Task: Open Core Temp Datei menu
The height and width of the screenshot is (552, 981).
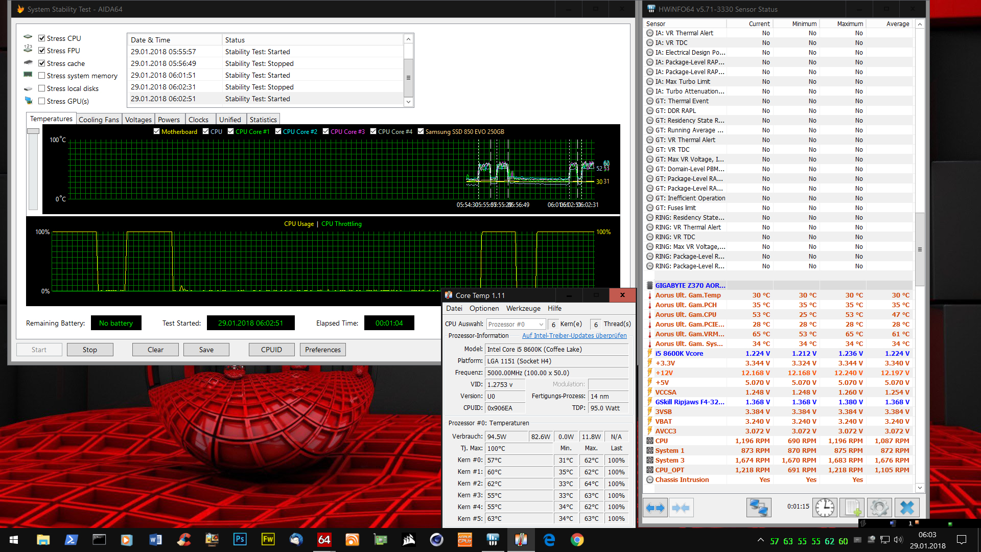Action: tap(454, 309)
